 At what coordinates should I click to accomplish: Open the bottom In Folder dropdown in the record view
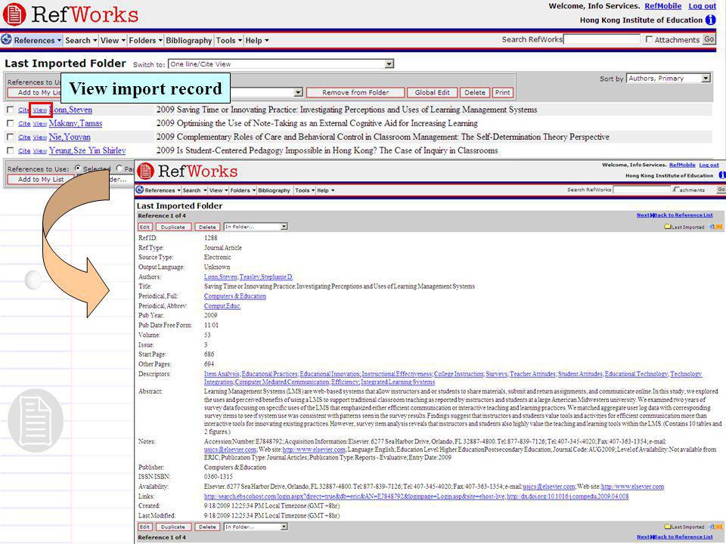tap(256, 527)
